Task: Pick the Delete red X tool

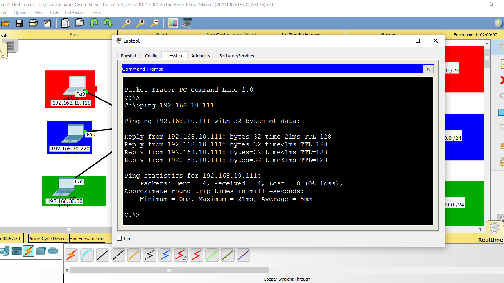Action: [x=502, y=80]
